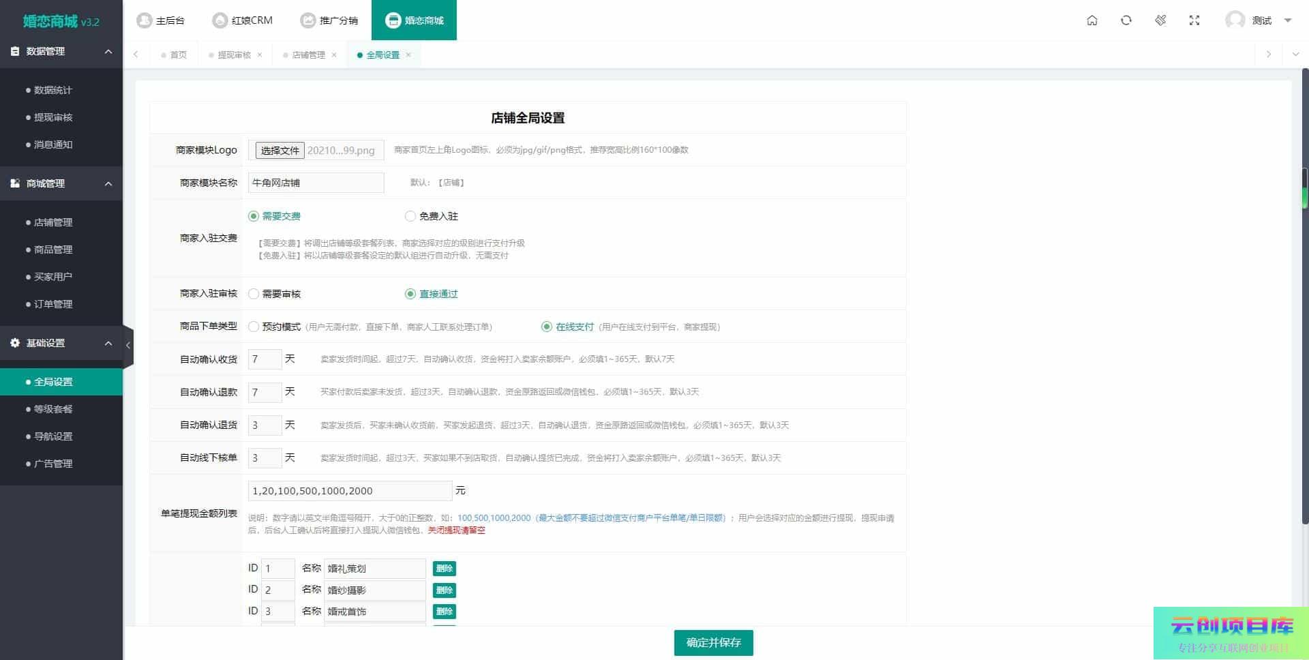Click the 单笔提现金额列表 input field
The width and height of the screenshot is (1309, 660).
pos(349,491)
